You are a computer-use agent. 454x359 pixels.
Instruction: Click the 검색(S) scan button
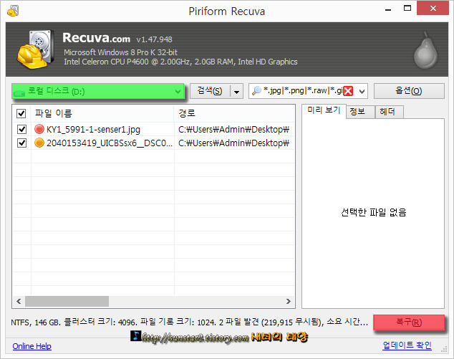pyautogui.click(x=210, y=91)
